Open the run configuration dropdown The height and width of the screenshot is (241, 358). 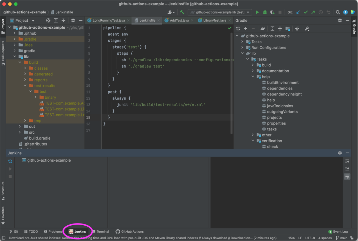pos(220,12)
